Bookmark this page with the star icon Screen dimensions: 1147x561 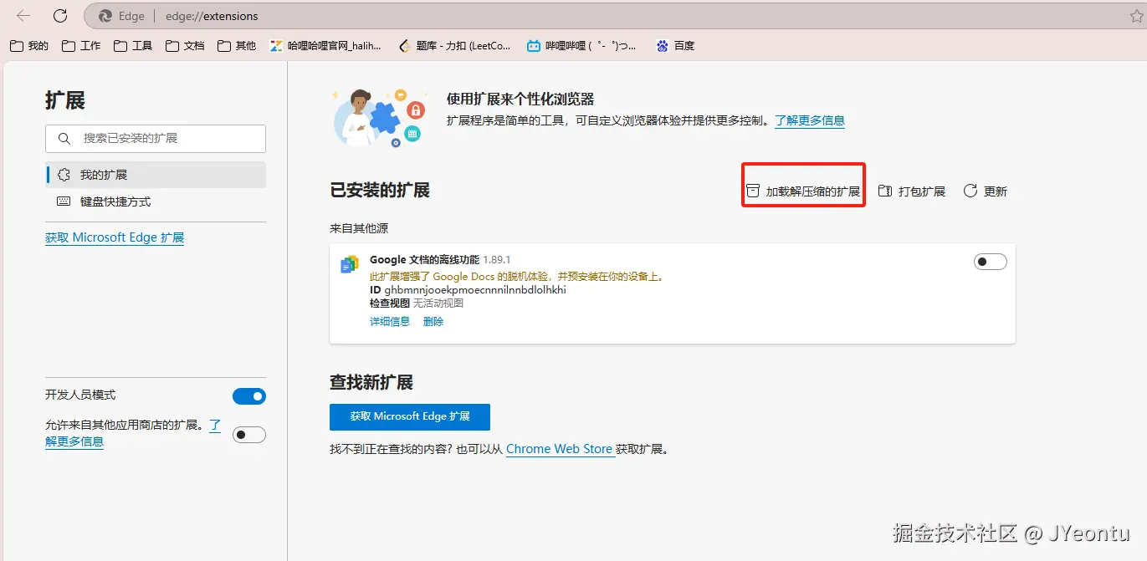tap(1137, 16)
